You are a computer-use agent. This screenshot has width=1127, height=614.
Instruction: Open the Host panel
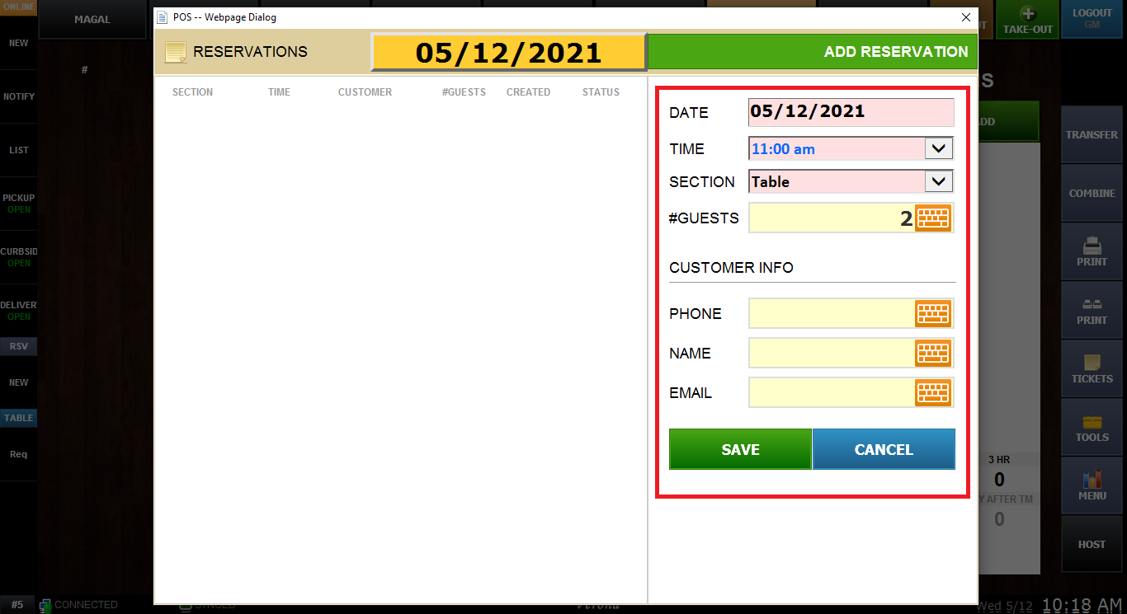tap(1092, 544)
